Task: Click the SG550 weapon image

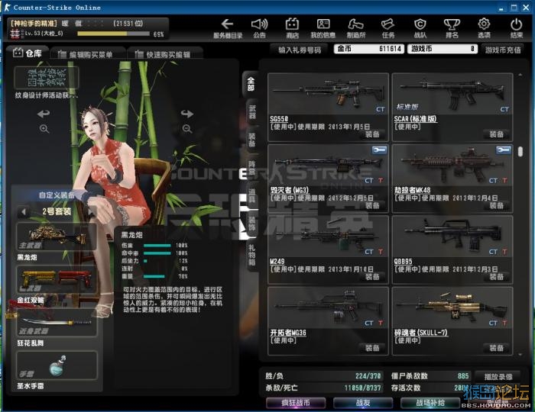Action: (x=328, y=94)
